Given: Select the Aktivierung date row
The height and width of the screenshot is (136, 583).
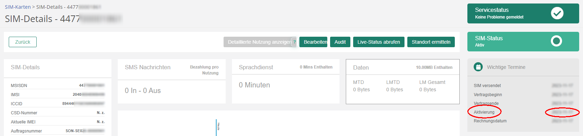Looking at the screenshot, I should (x=523, y=112).
